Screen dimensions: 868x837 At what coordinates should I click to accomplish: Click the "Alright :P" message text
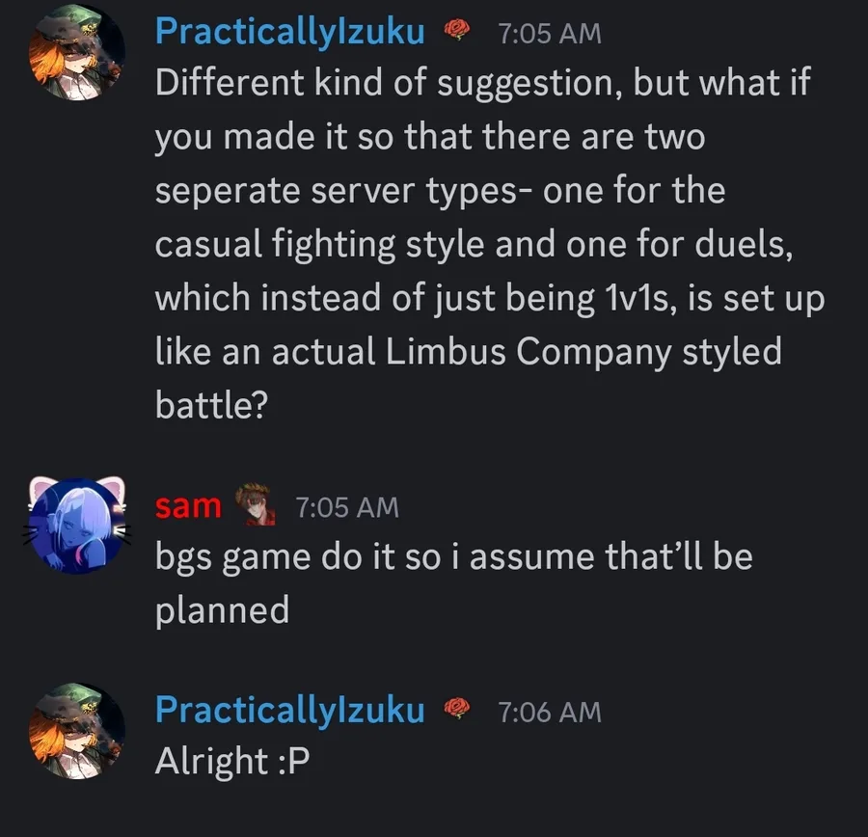tap(231, 762)
